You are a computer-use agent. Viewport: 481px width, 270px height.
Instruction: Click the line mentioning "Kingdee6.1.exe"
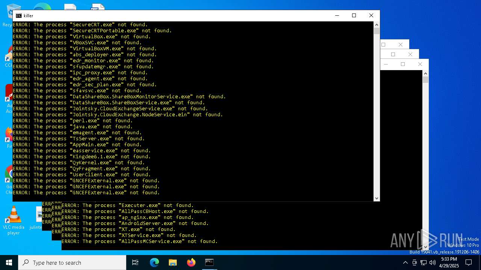tap(82, 157)
